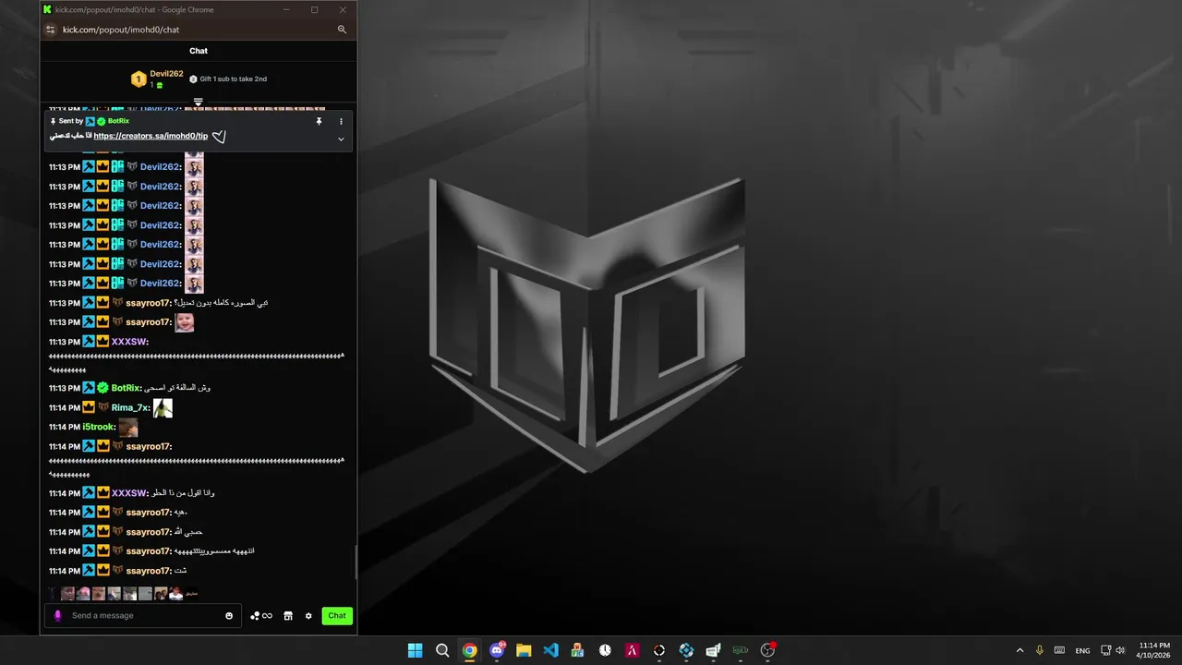Open taskbar Search
This screenshot has height=665, width=1182.
click(442, 650)
